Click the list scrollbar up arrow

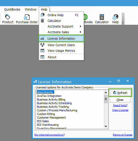coord(106,93)
